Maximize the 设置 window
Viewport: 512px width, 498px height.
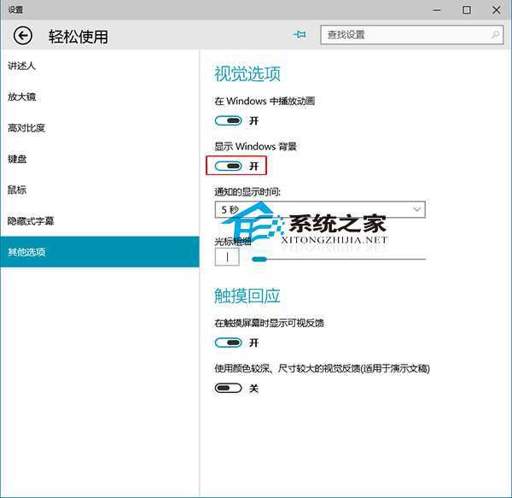coord(467,10)
